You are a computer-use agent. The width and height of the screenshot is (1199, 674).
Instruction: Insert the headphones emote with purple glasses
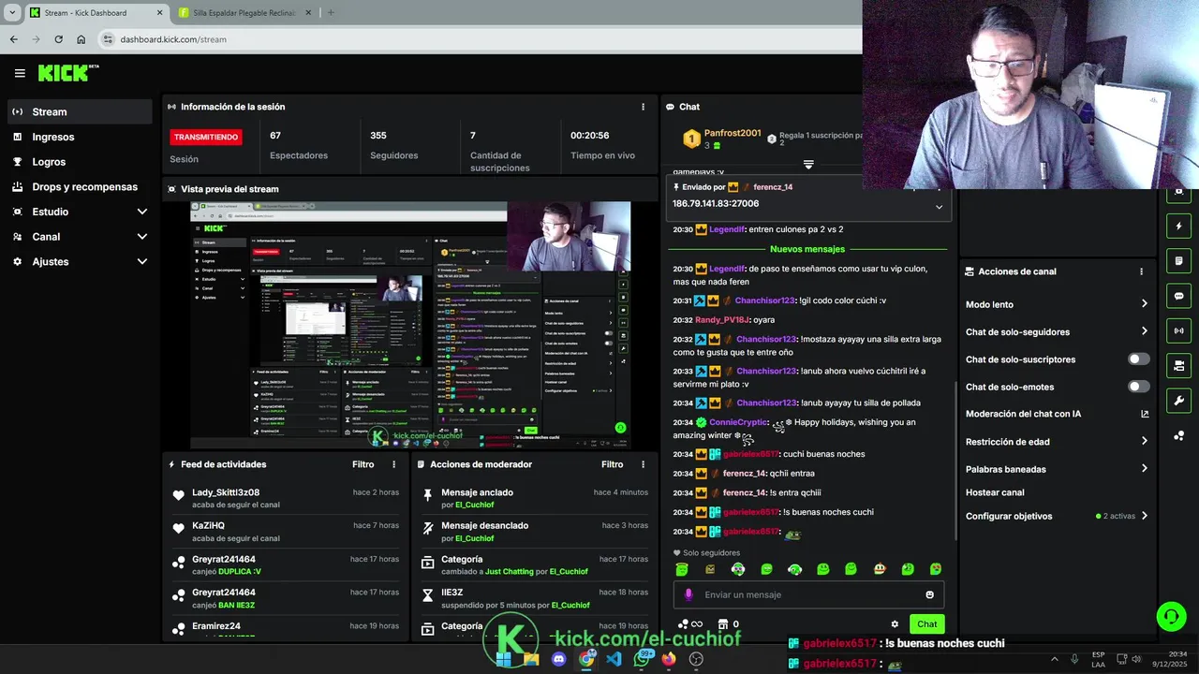click(738, 569)
